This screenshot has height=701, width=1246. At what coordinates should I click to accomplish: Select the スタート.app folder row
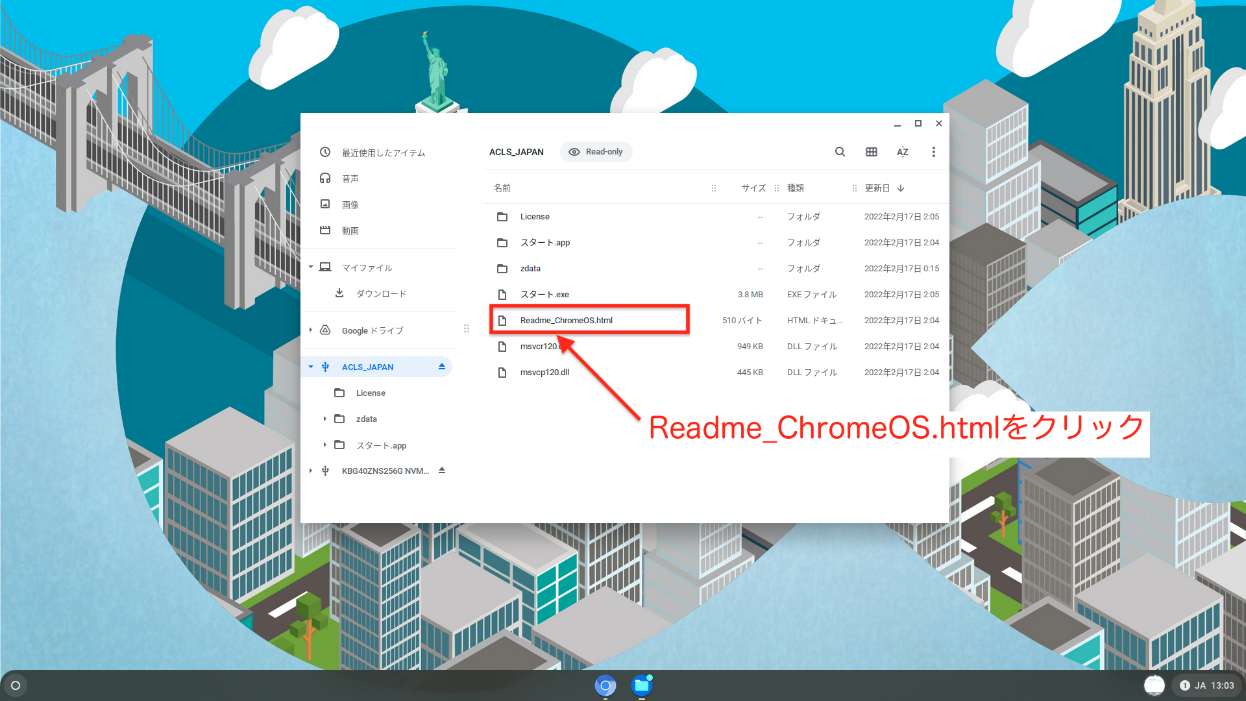pyautogui.click(x=716, y=242)
